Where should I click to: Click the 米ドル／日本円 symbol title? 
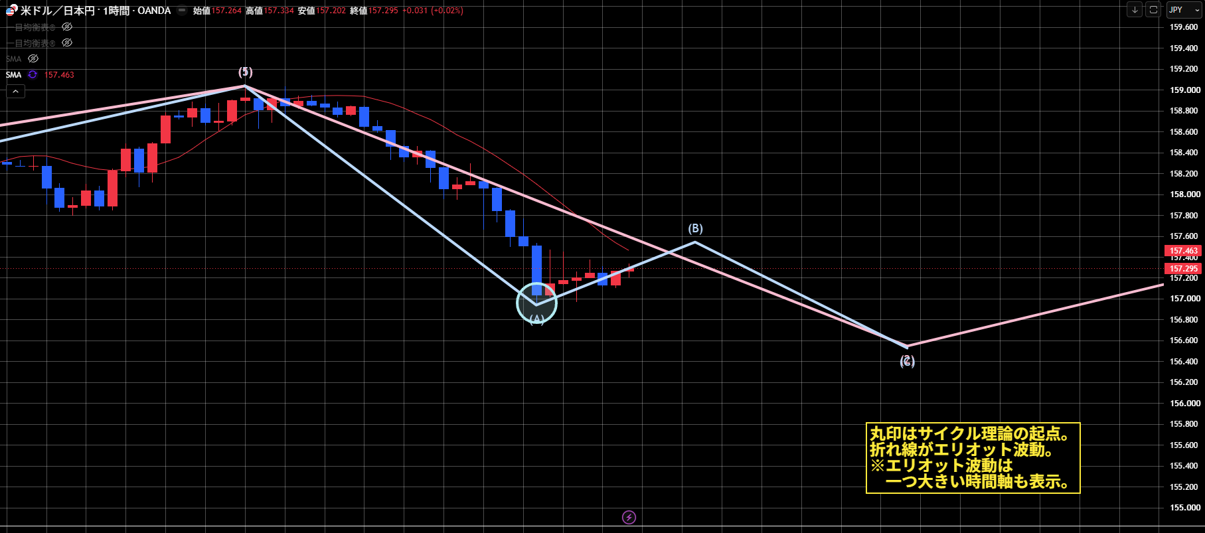[58, 11]
